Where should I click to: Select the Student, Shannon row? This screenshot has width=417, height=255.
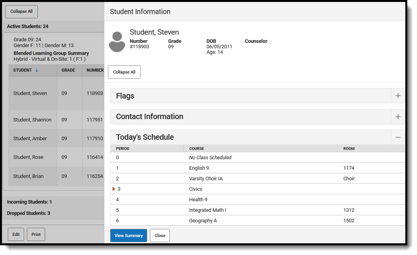point(33,120)
